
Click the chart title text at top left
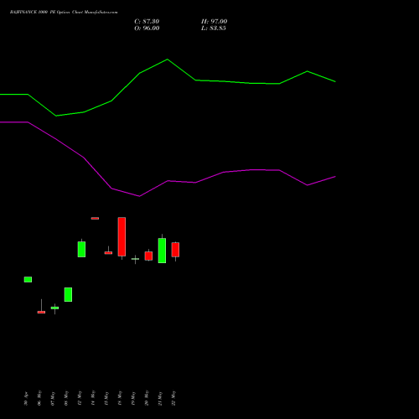tap(64, 13)
